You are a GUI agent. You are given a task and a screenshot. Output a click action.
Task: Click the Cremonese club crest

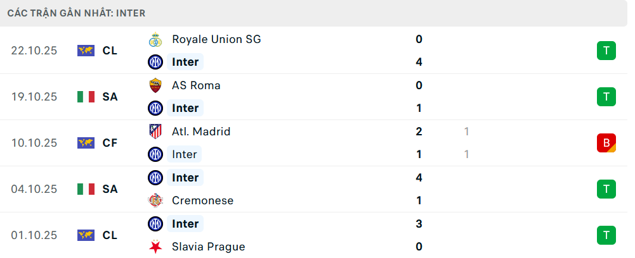click(x=155, y=200)
